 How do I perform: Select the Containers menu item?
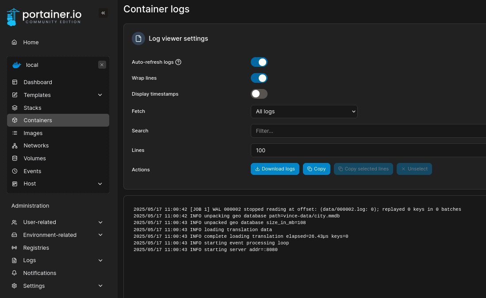tap(58, 120)
